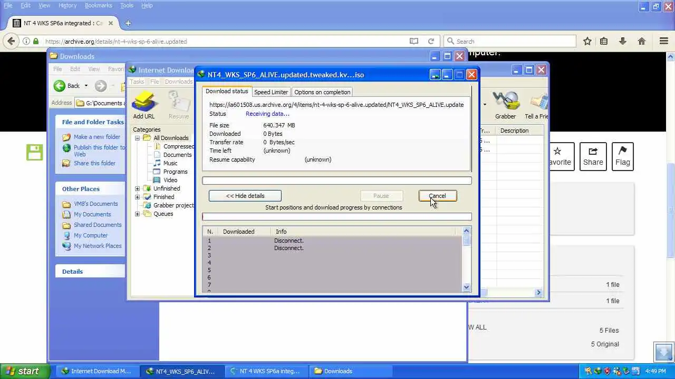Collapse All Downloads tree node
The width and height of the screenshot is (675, 379).
click(137, 138)
